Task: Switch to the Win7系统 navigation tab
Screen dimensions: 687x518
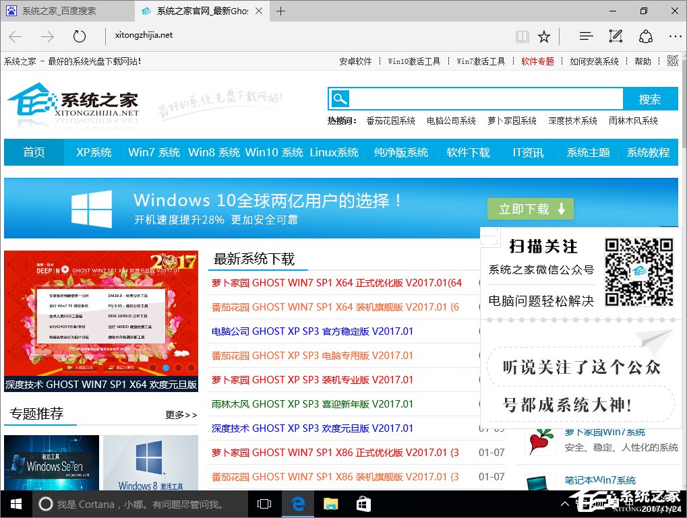Action: click(154, 153)
